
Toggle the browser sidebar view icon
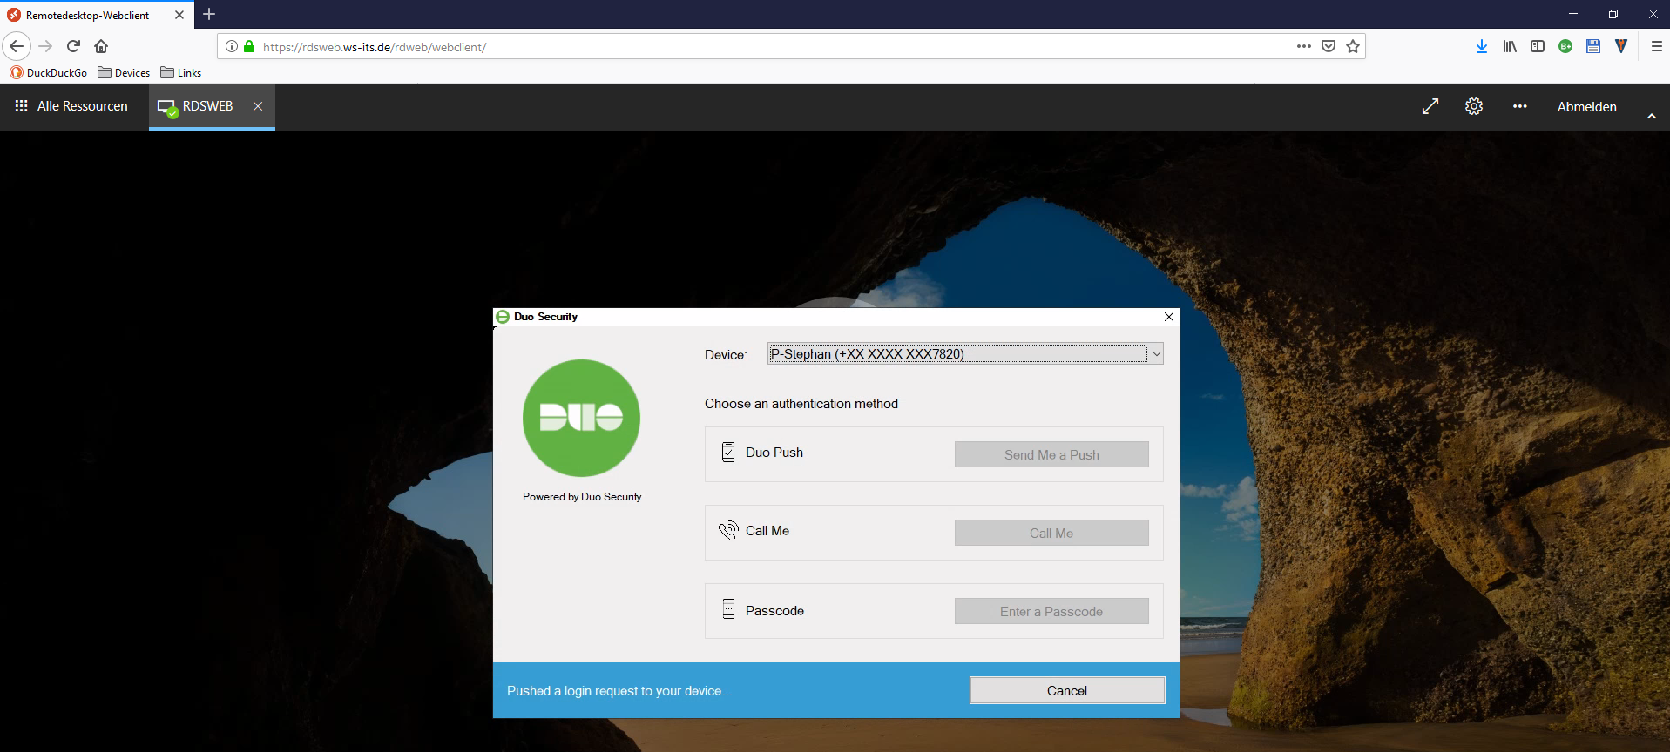pyautogui.click(x=1538, y=46)
